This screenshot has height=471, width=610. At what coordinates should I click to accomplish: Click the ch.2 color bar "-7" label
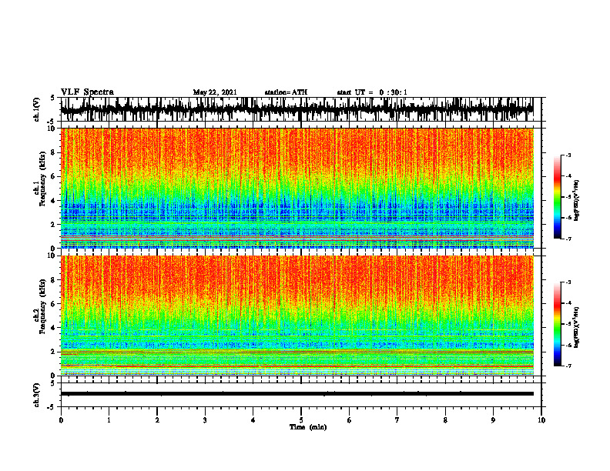pos(568,366)
